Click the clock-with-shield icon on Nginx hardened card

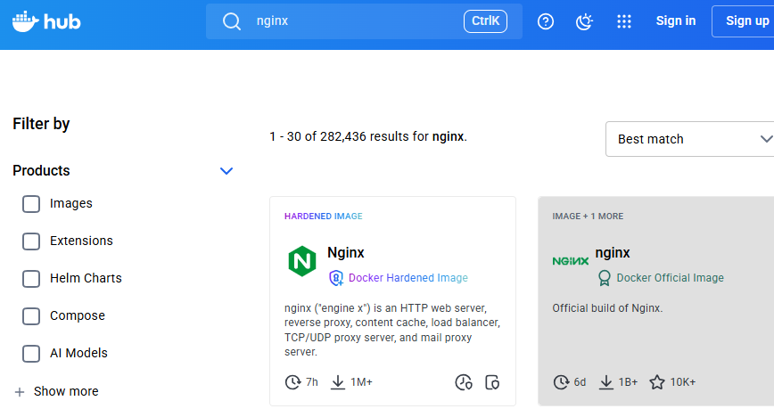tap(464, 382)
